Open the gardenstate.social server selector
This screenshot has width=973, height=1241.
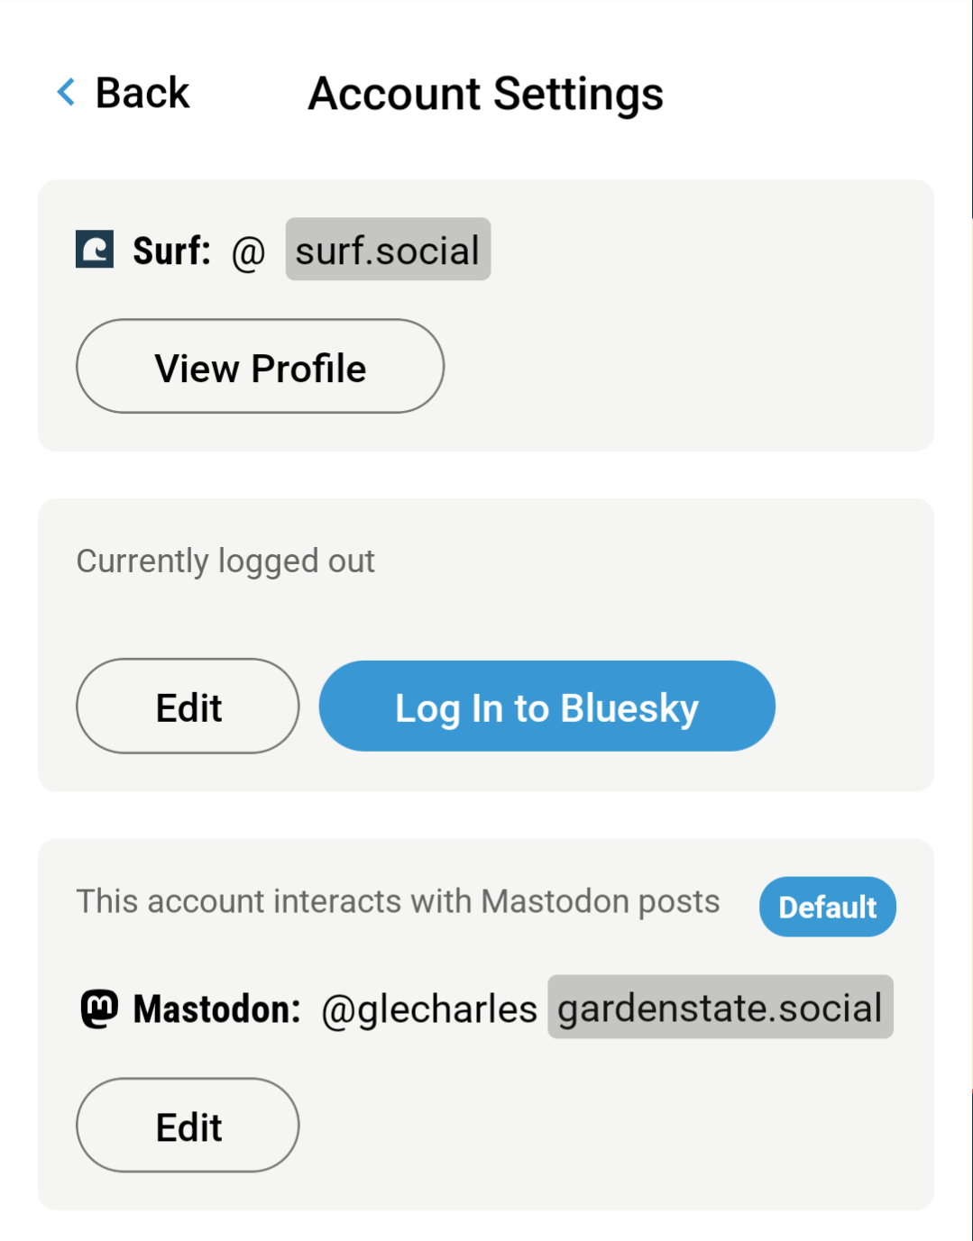[x=719, y=1008]
